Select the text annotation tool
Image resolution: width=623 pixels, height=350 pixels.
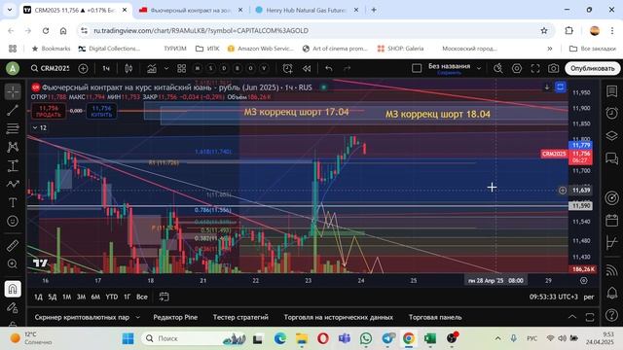tap(13, 202)
